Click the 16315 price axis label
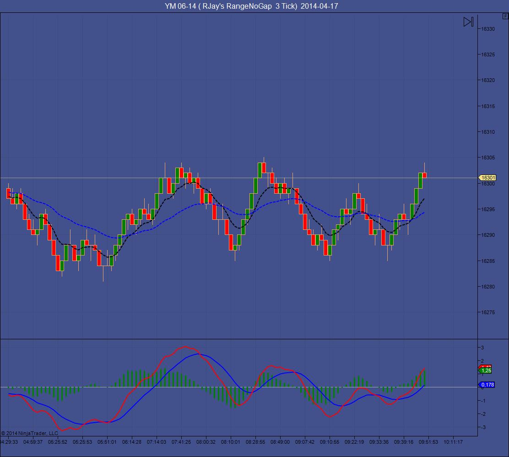 point(487,106)
